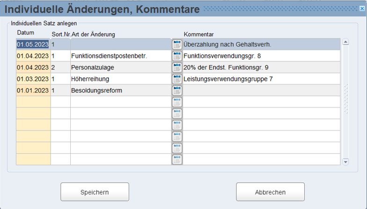Cancel with the Abbrechen button
Image resolution: width=367 pixels, height=209 pixels.
tap(270, 192)
